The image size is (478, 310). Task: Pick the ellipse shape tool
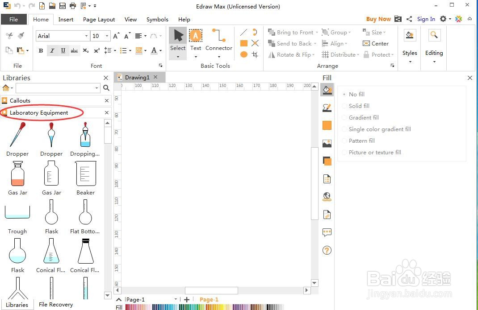click(x=243, y=54)
